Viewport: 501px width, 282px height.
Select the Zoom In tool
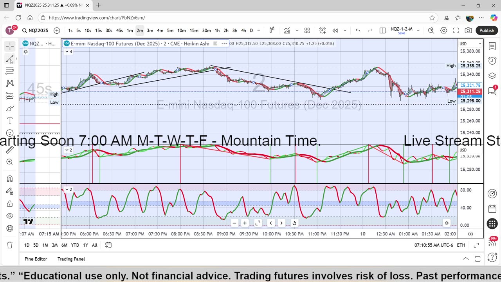click(x=10, y=162)
